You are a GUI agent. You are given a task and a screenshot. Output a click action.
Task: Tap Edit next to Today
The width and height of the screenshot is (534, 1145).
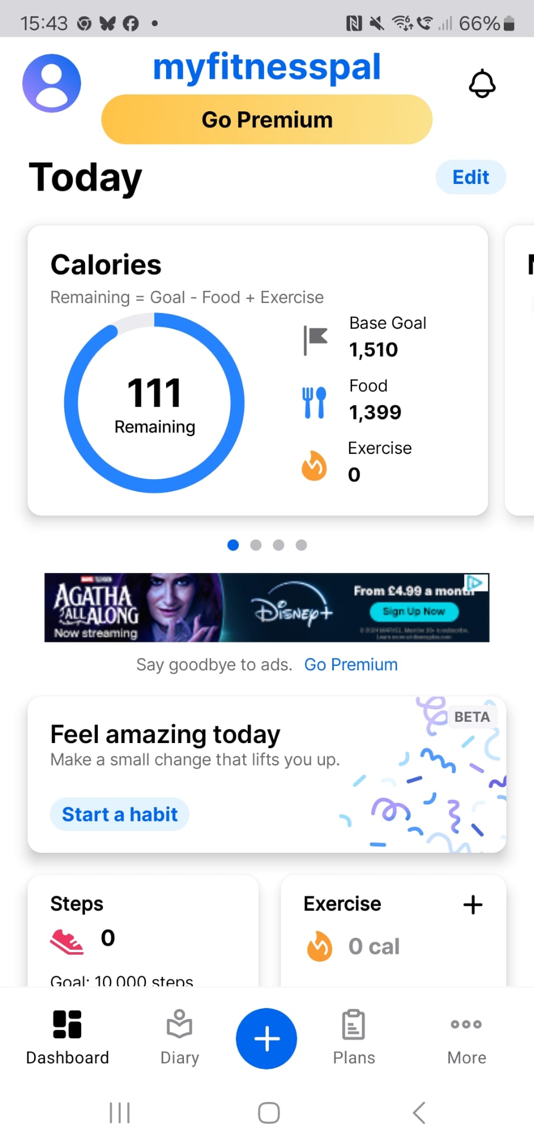click(x=471, y=177)
